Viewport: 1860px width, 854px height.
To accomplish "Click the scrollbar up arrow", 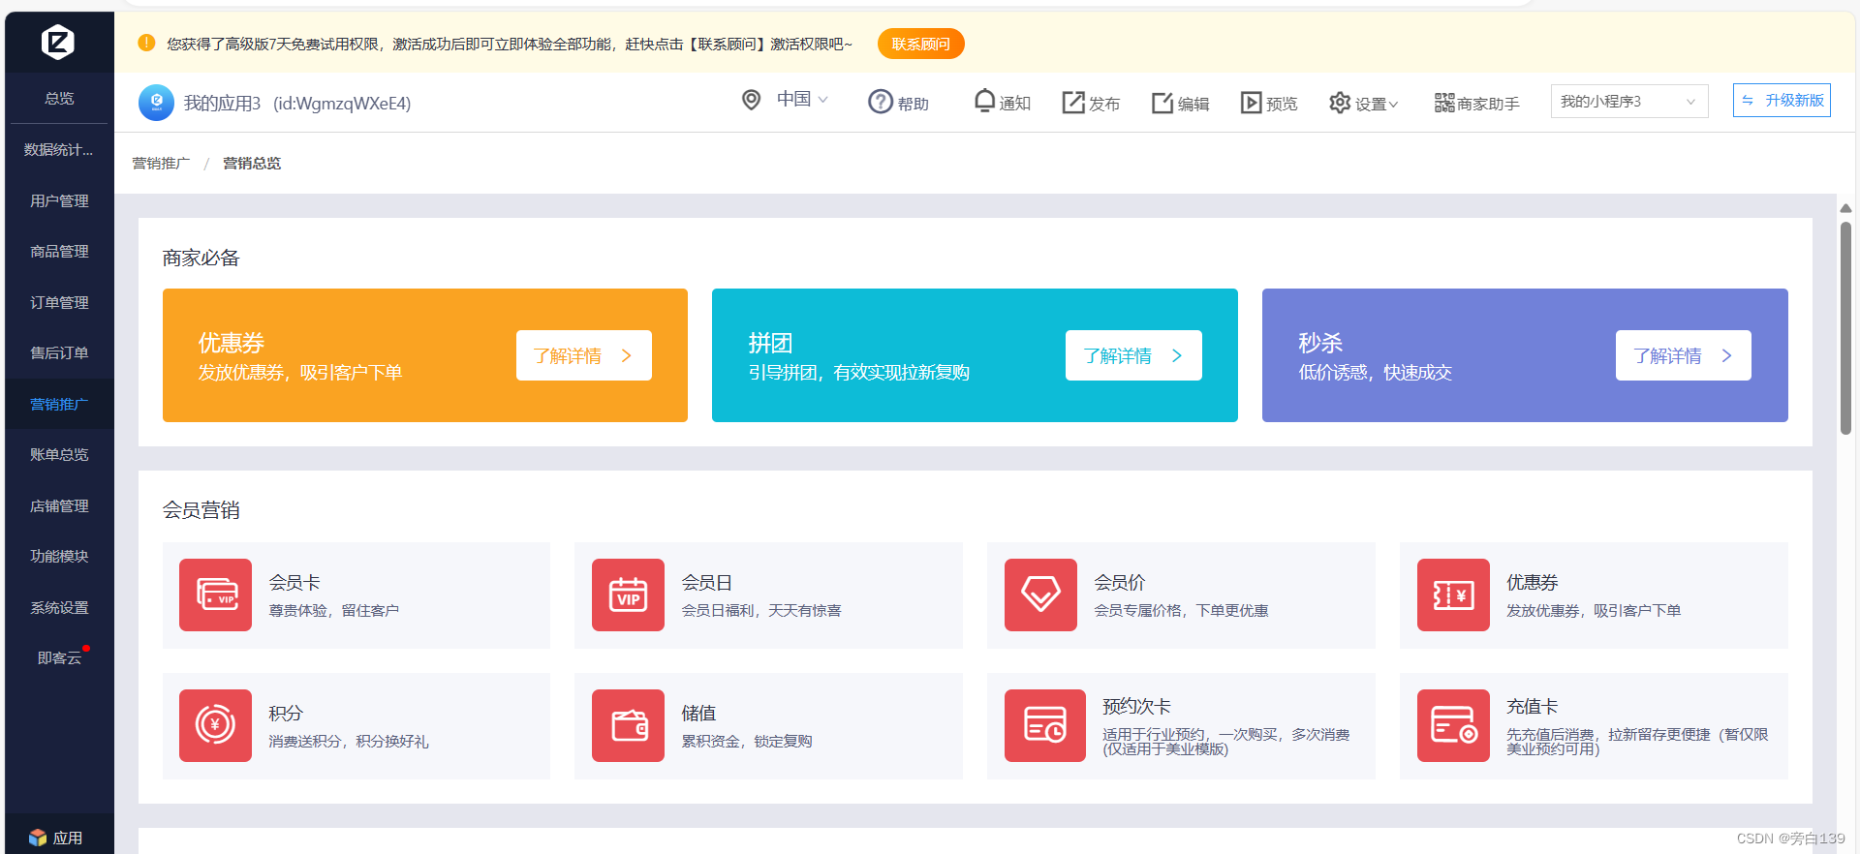I will click(x=1845, y=208).
